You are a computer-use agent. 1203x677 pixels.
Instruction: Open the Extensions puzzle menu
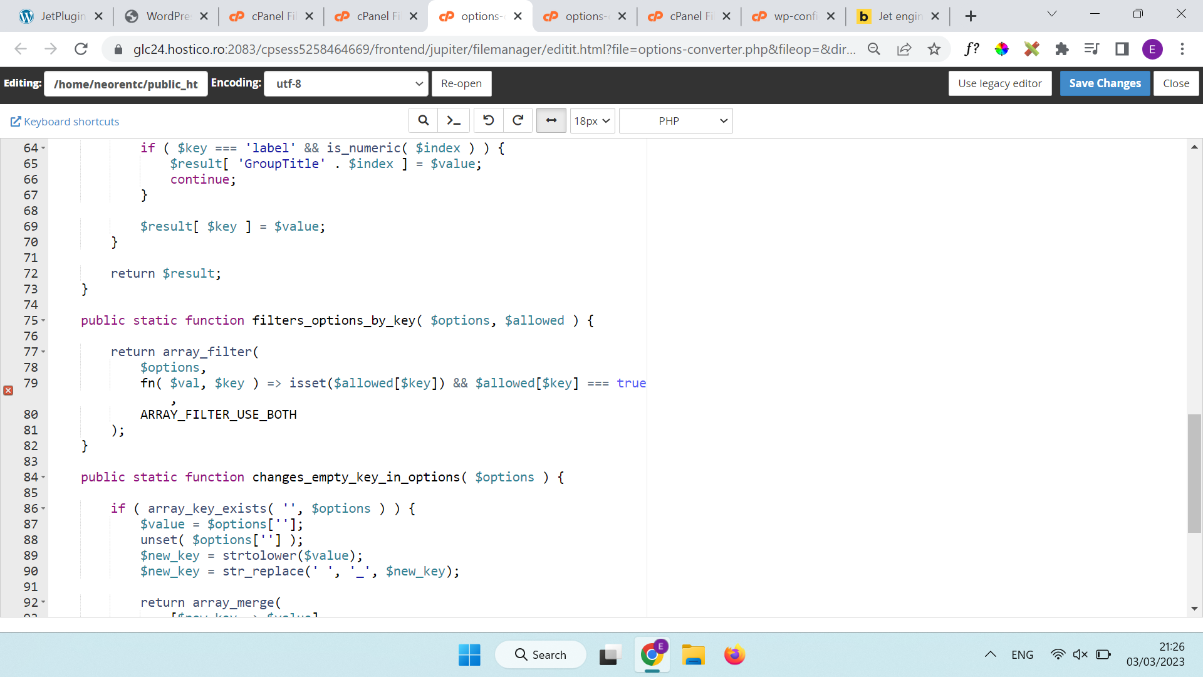1062,49
